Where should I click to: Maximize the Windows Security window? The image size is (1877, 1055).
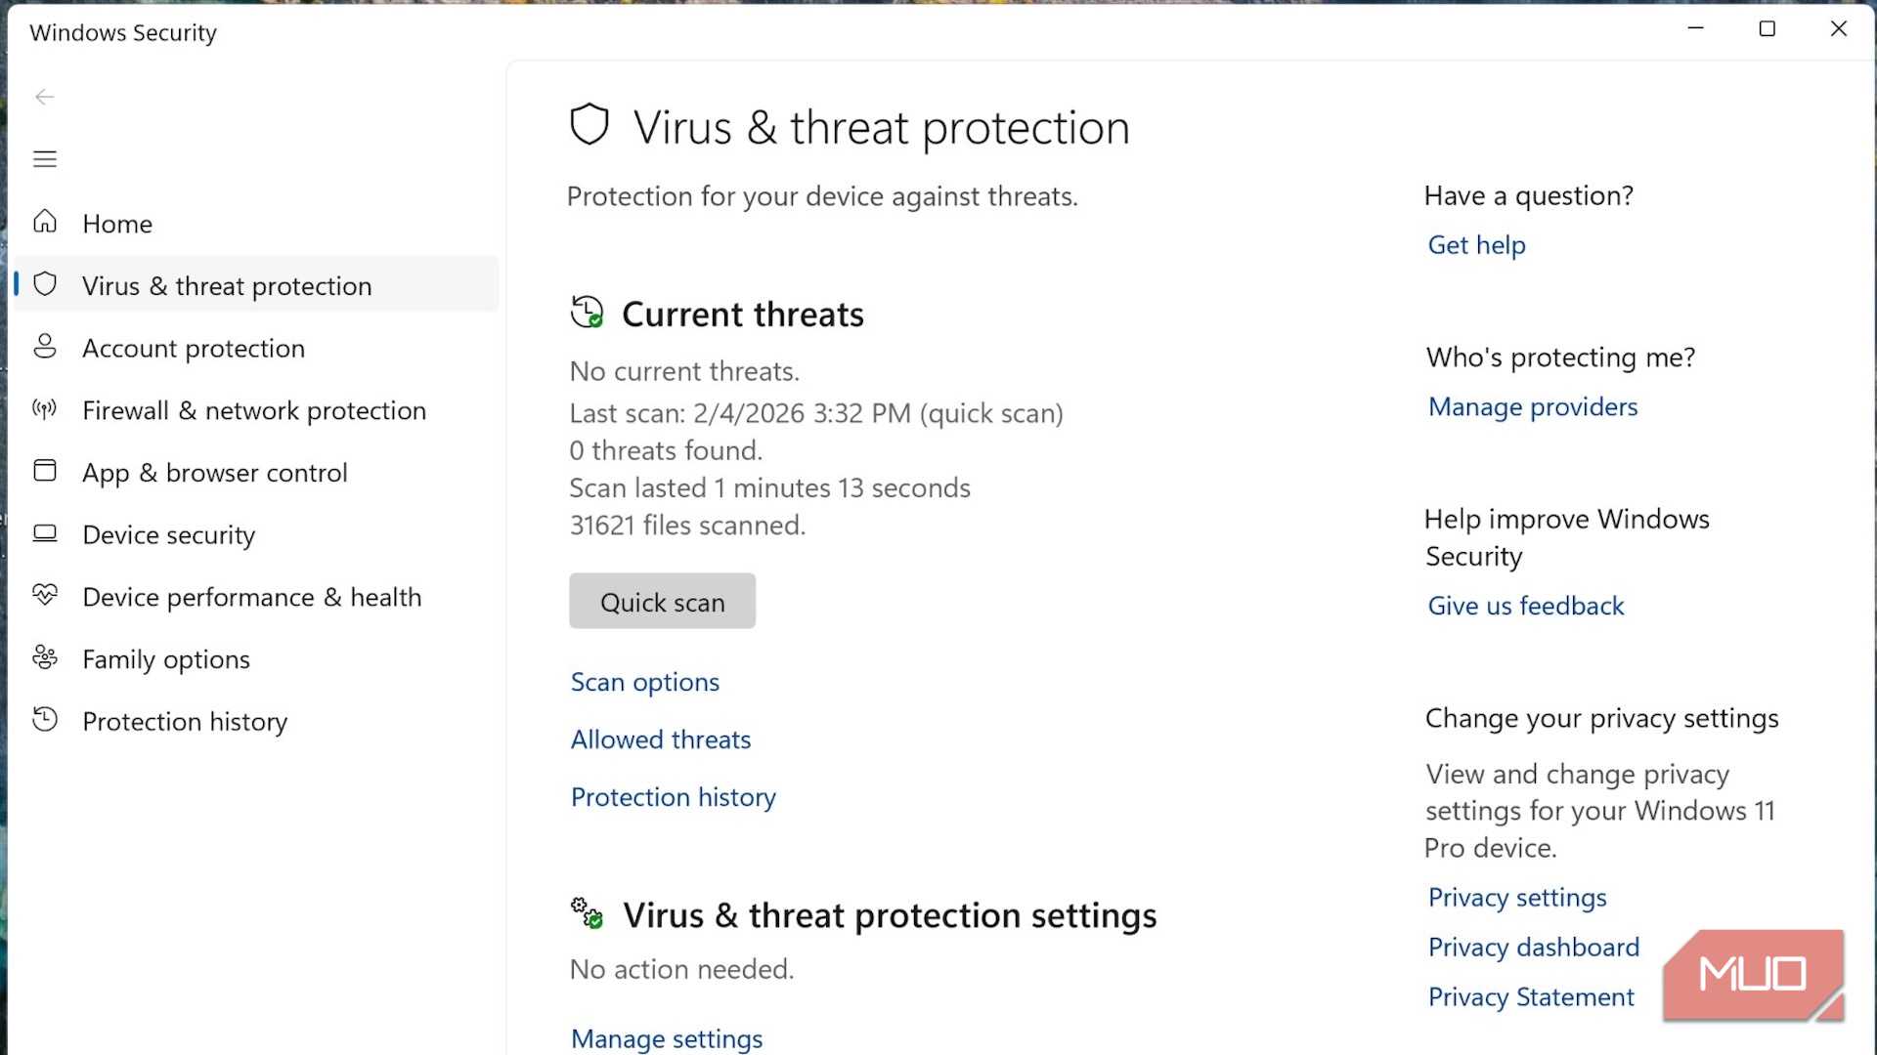pos(1767,29)
